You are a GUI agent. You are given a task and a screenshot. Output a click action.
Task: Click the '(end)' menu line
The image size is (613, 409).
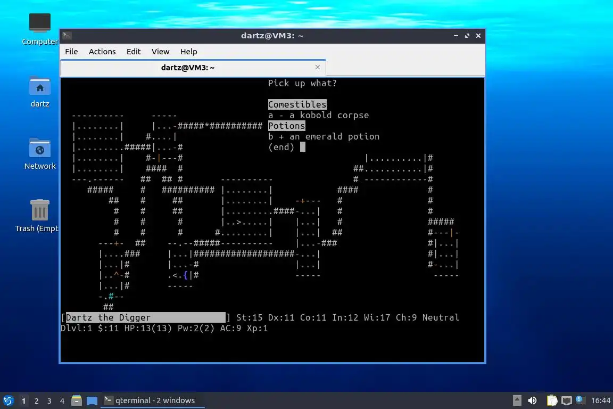(x=281, y=147)
